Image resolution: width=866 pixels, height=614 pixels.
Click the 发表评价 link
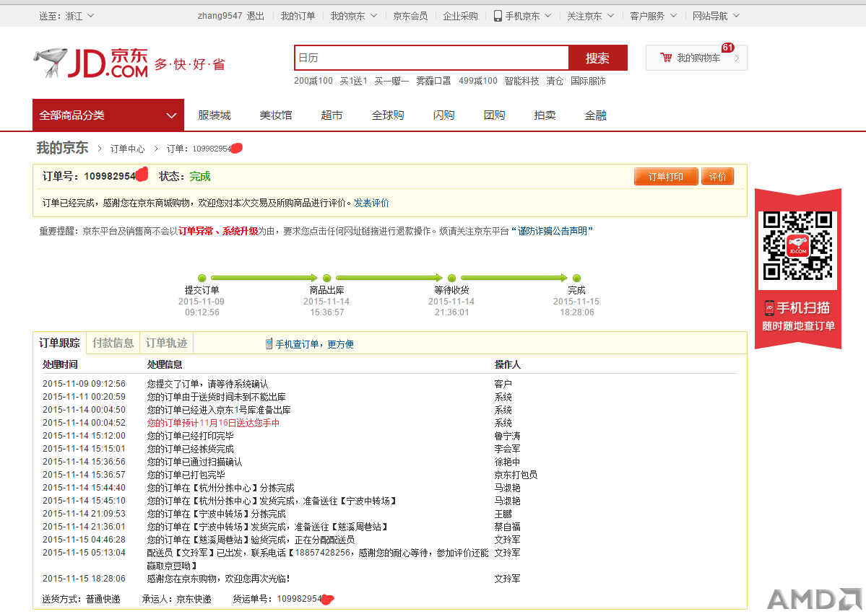(371, 203)
